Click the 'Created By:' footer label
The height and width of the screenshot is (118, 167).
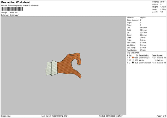pos(6,116)
